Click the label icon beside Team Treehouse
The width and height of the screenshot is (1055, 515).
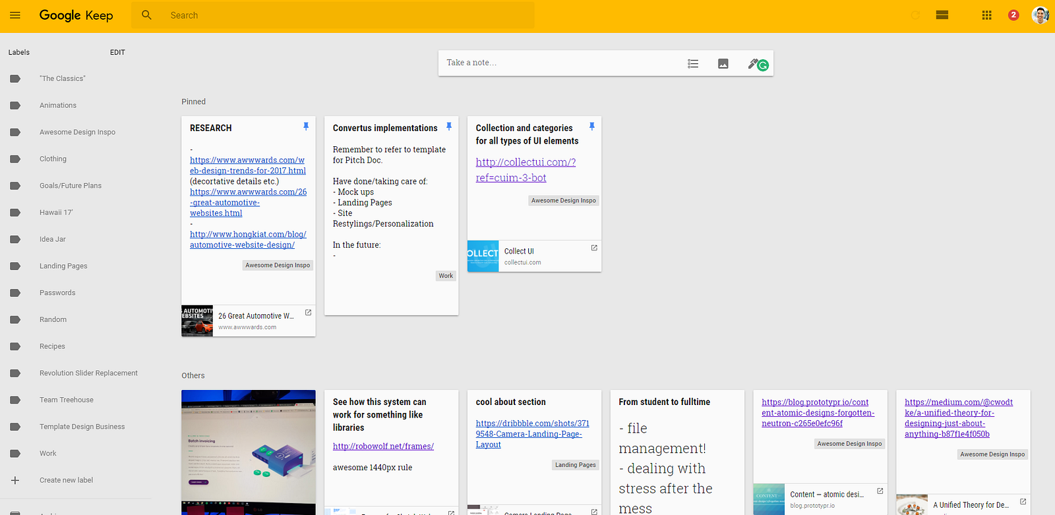15,400
